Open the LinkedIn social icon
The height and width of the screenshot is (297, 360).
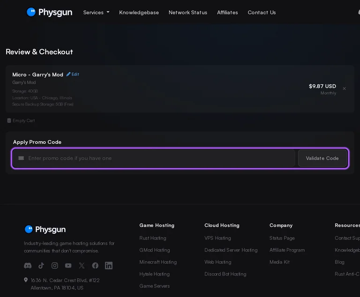tap(109, 266)
